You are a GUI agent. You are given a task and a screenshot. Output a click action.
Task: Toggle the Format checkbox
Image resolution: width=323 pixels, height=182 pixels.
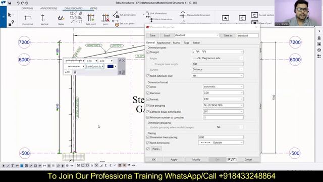148,99
